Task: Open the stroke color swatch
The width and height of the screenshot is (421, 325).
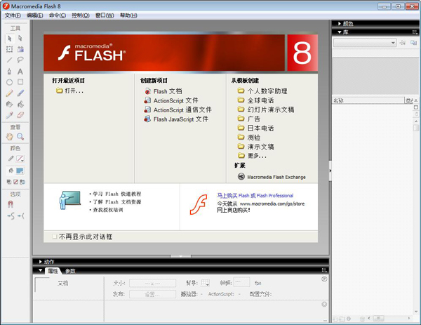Action: pos(20,159)
